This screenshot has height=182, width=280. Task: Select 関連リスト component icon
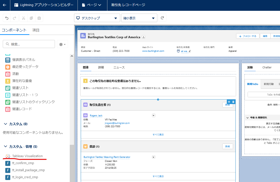[x=8, y=88]
